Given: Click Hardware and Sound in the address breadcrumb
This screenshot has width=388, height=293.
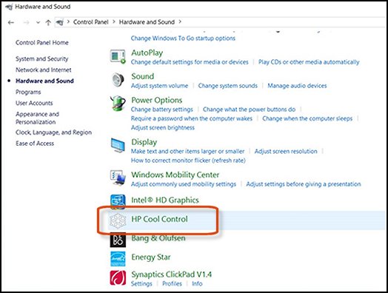Looking at the screenshot, I should pos(147,22).
